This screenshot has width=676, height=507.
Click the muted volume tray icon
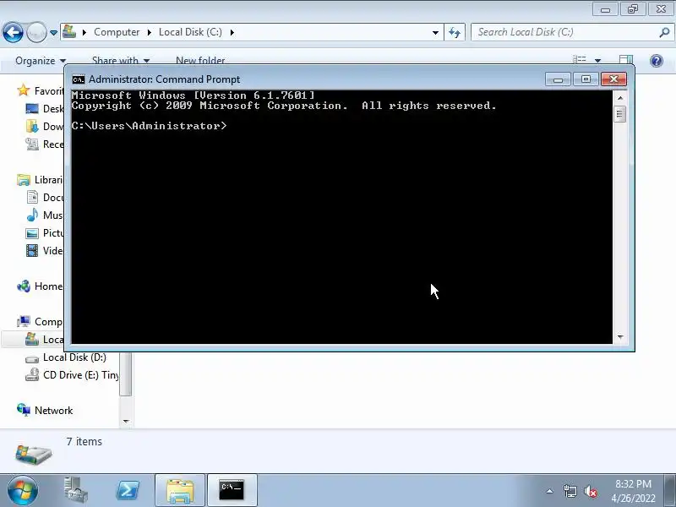click(x=590, y=491)
